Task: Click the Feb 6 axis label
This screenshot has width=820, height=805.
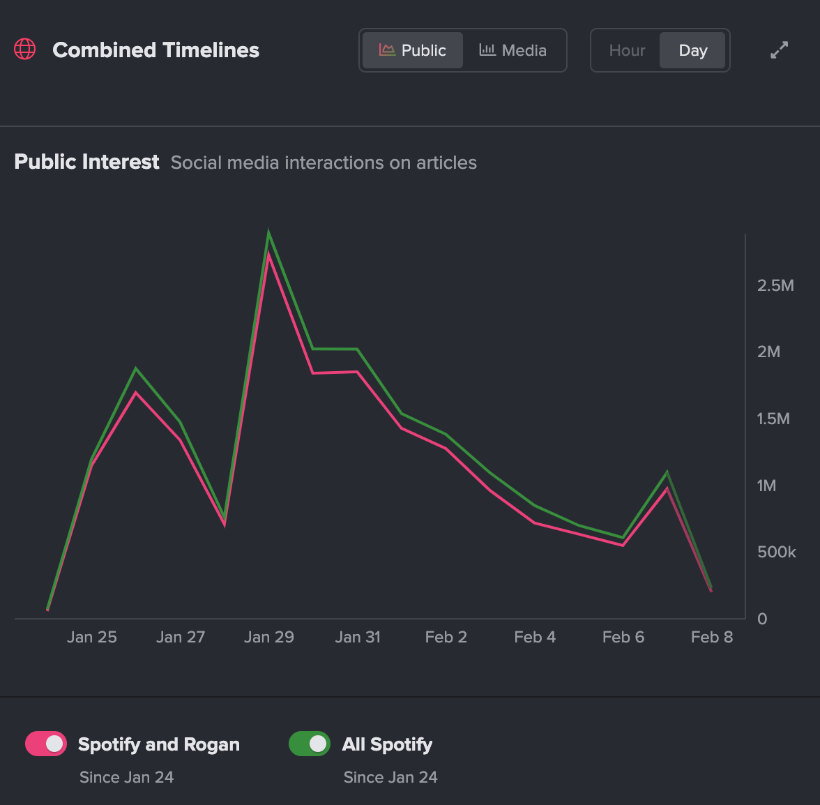Action: [x=623, y=637]
